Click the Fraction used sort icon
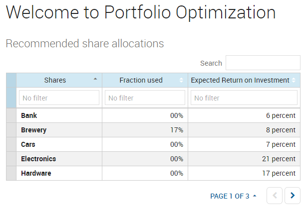This screenshot has width=306, height=212. [181, 80]
